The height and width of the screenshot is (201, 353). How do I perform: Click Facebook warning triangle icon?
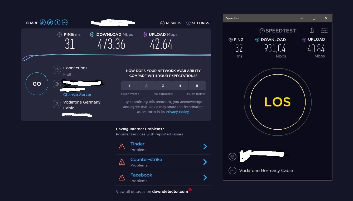(x=122, y=178)
